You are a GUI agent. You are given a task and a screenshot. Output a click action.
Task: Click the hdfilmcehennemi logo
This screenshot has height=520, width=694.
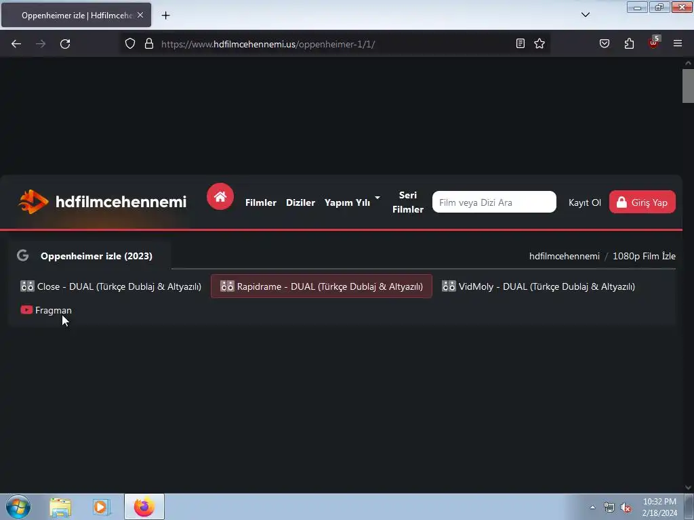pos(102,202)
